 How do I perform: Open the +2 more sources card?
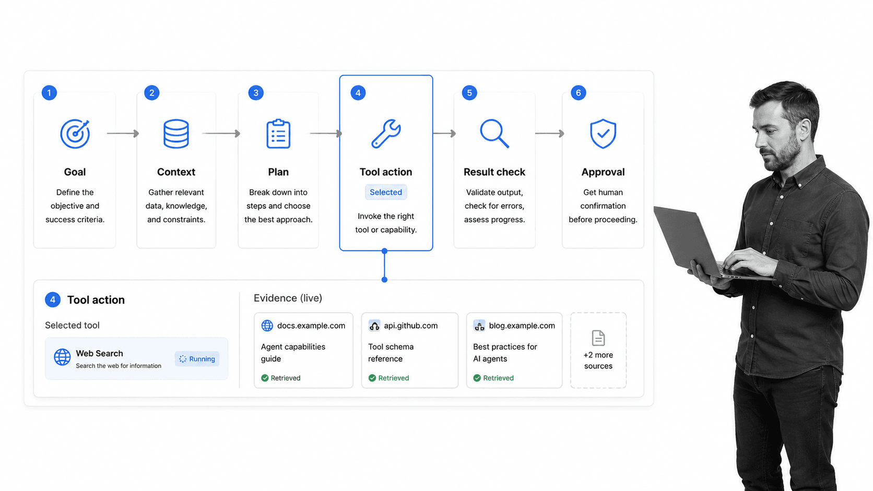pos(598,350)
